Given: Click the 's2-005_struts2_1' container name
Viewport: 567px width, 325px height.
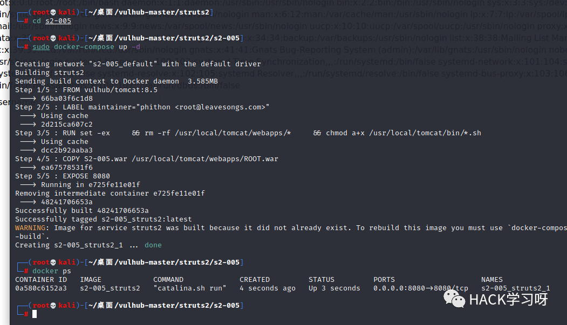Looking at the screenshot, I should tap(516, 288).
